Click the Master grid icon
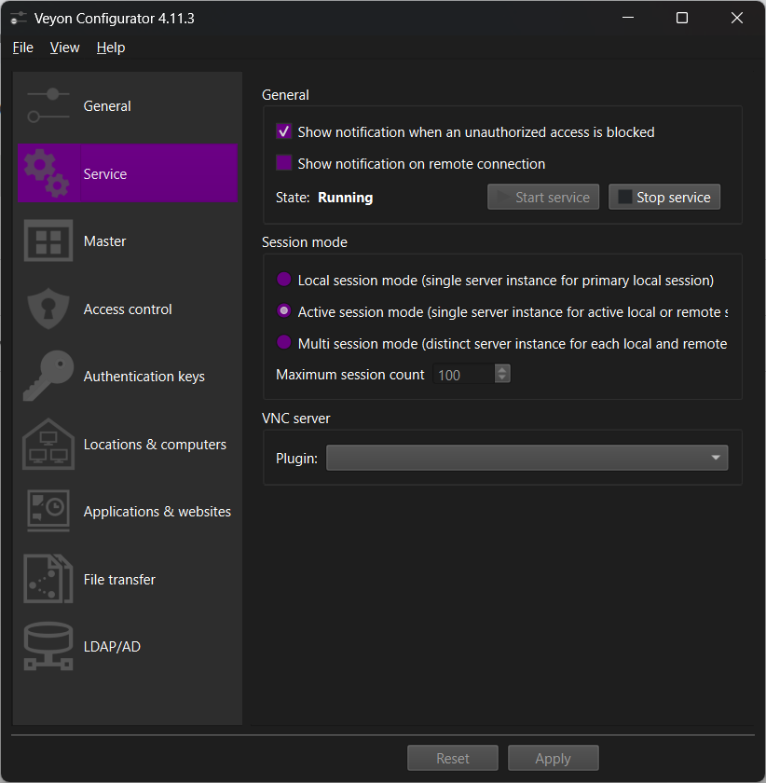This screenshot has height=783, width=766. (x=48, y=240)
